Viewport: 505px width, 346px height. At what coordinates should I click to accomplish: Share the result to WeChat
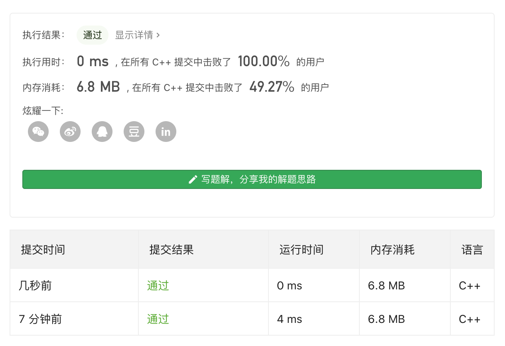click(x=38, y=132)
